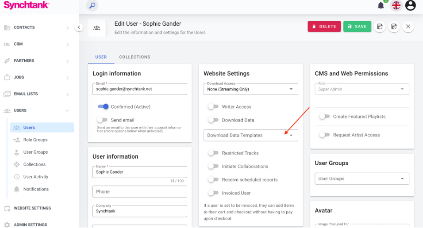Expand the CRM sidebar menu
423x228 pixels.
(35, 44)
